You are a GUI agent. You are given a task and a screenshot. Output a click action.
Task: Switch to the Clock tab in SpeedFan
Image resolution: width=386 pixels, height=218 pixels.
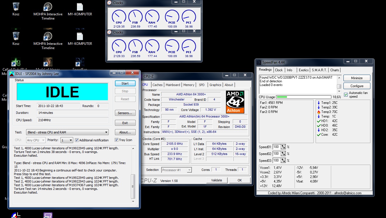pos(279,70)
